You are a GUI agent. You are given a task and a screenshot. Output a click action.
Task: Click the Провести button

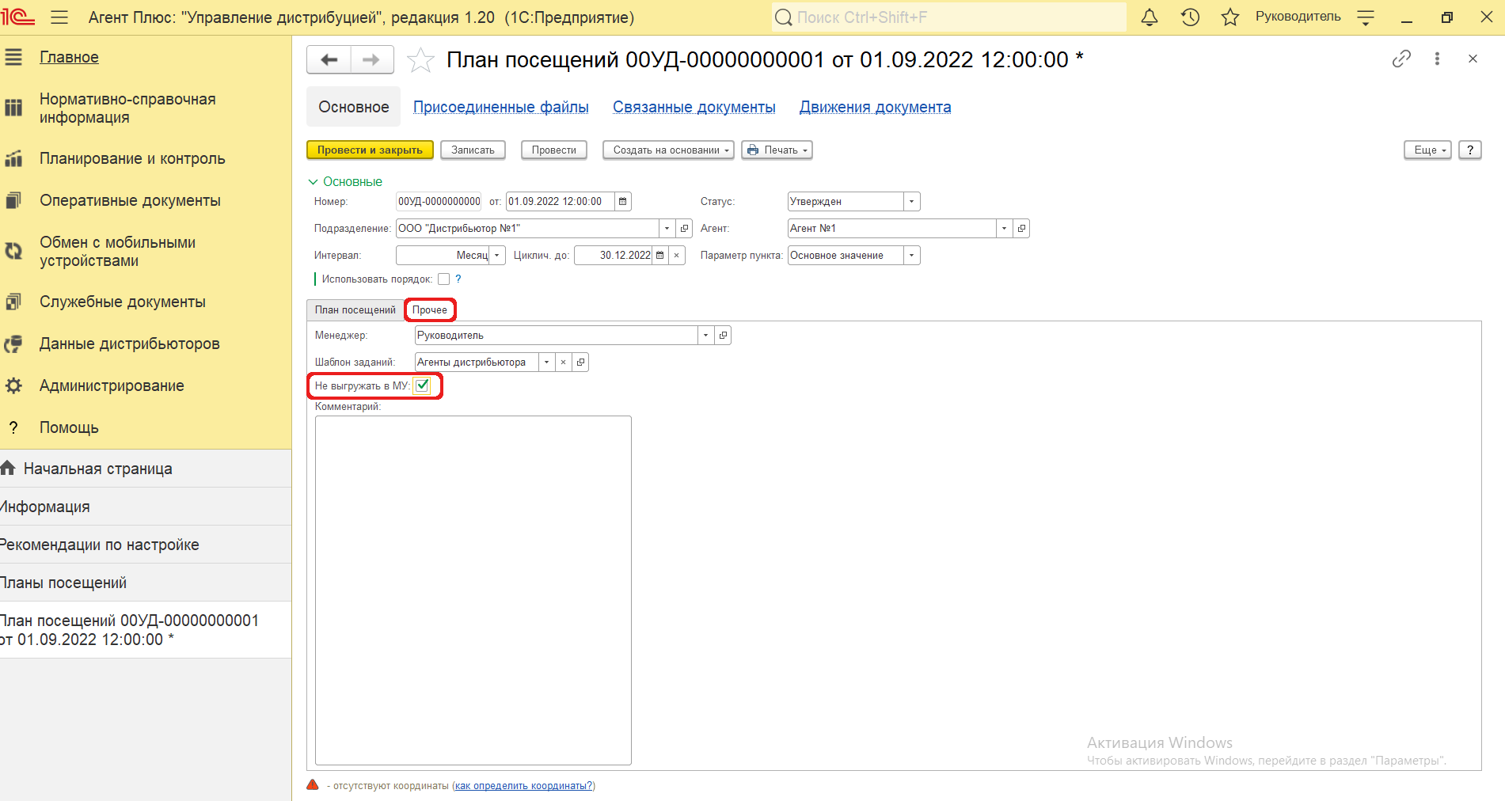(x=554, y=150)
